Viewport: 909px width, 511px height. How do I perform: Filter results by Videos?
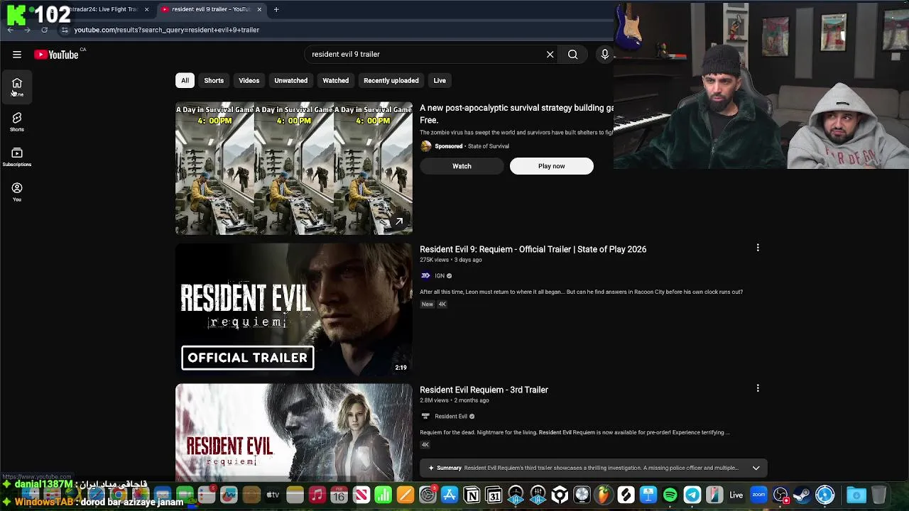point(249,80)
